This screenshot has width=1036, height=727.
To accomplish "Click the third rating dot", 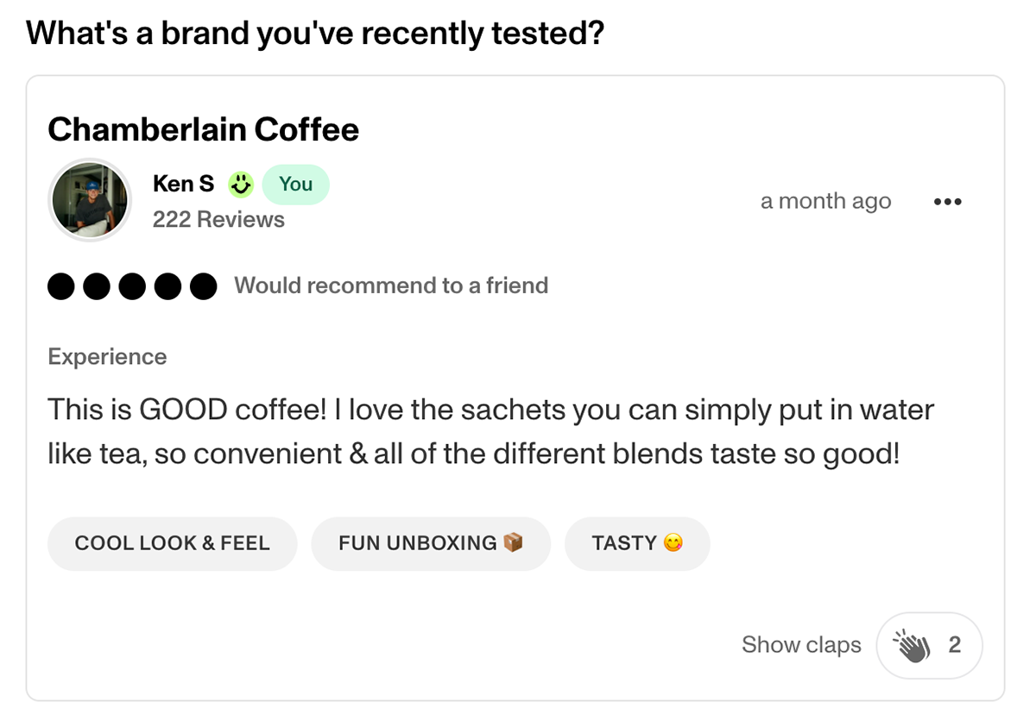I will pos(132,285).
